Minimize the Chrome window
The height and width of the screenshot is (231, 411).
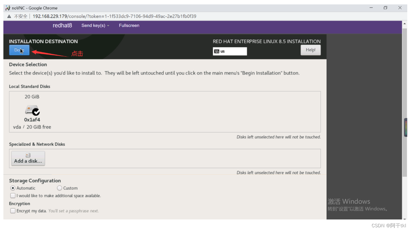(372, 8)
